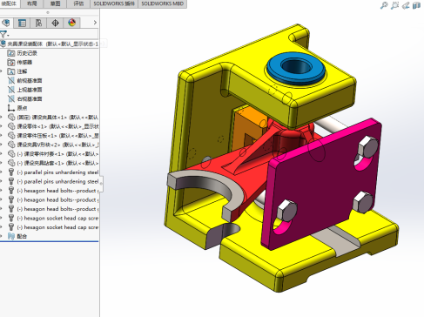Click the Zoom to Area icon
This screenshot has width=424, height=317.
394,5
